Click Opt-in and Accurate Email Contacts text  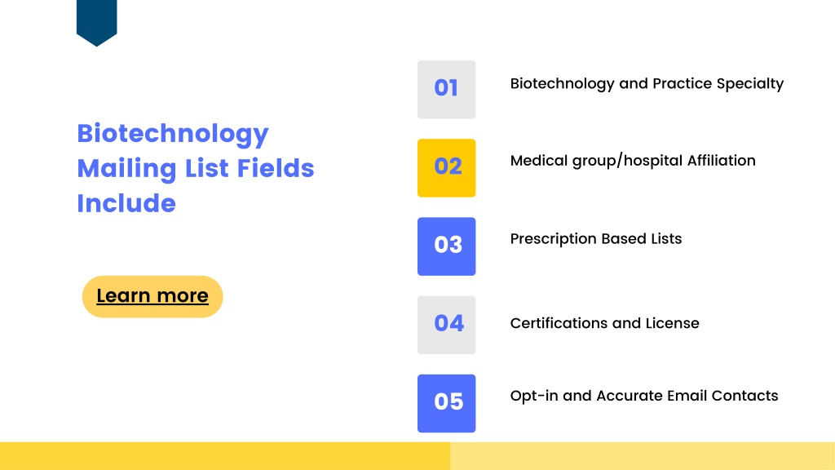coord(644,396)
